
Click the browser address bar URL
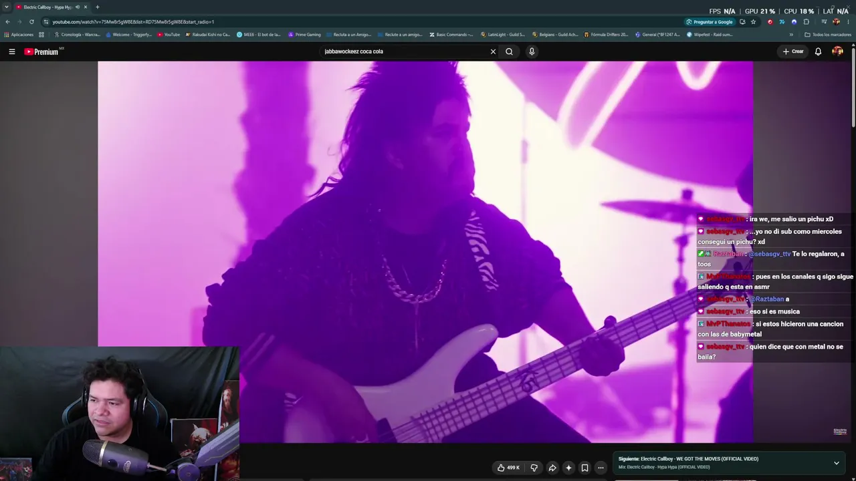click(x=133, y=21)
